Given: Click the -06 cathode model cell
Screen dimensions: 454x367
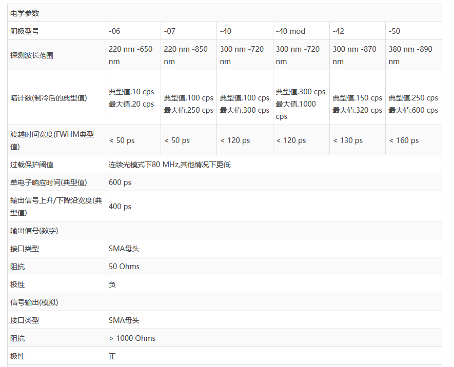Looking at the screenshot, I should [x=115, y=31].
